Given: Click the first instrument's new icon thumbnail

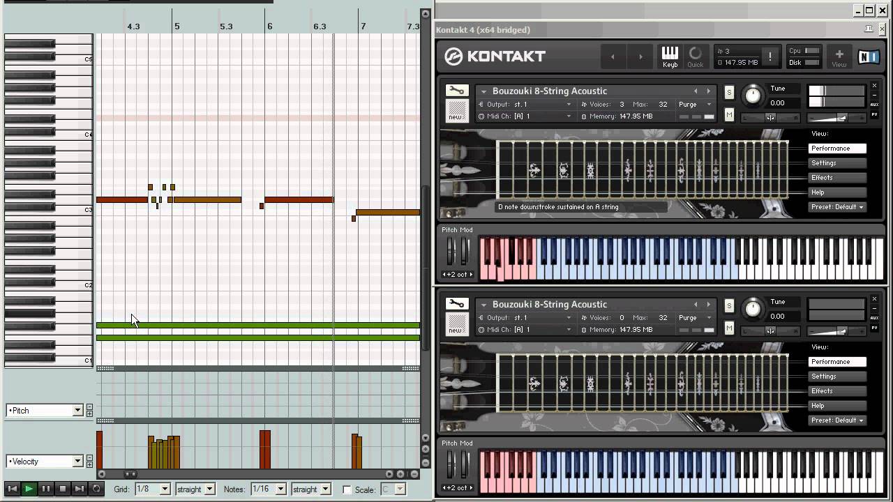Looking at the screenshot, I should coord(456,111).
